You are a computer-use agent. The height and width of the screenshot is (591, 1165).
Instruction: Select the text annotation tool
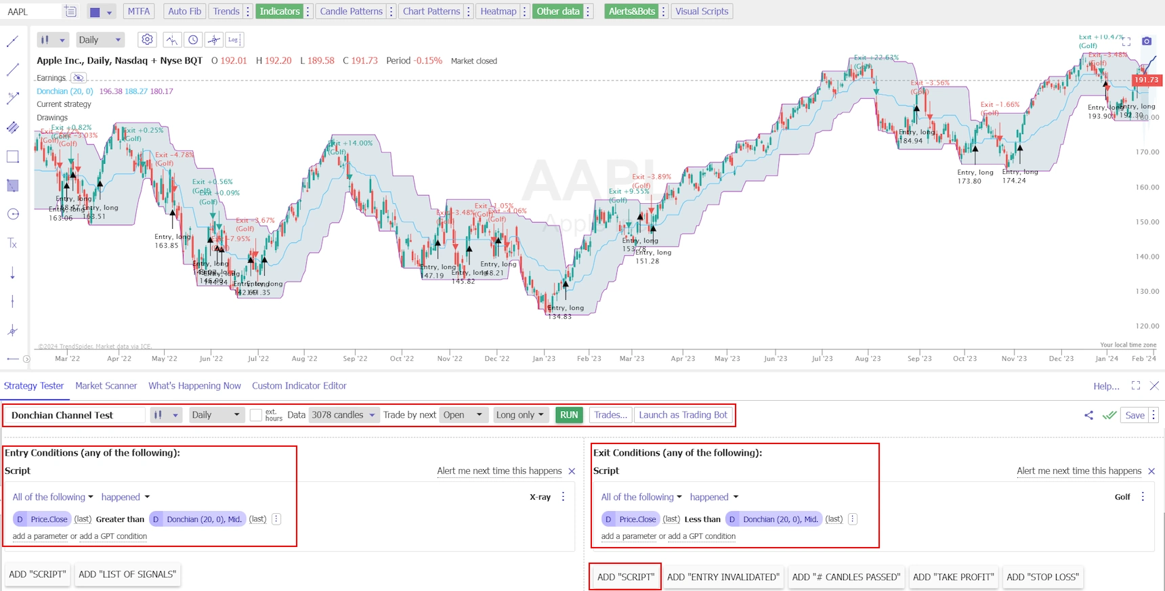[12, 243]
